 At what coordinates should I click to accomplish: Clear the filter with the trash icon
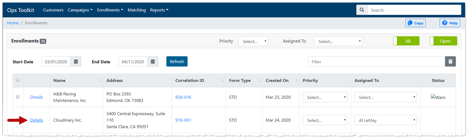point(450,62)
